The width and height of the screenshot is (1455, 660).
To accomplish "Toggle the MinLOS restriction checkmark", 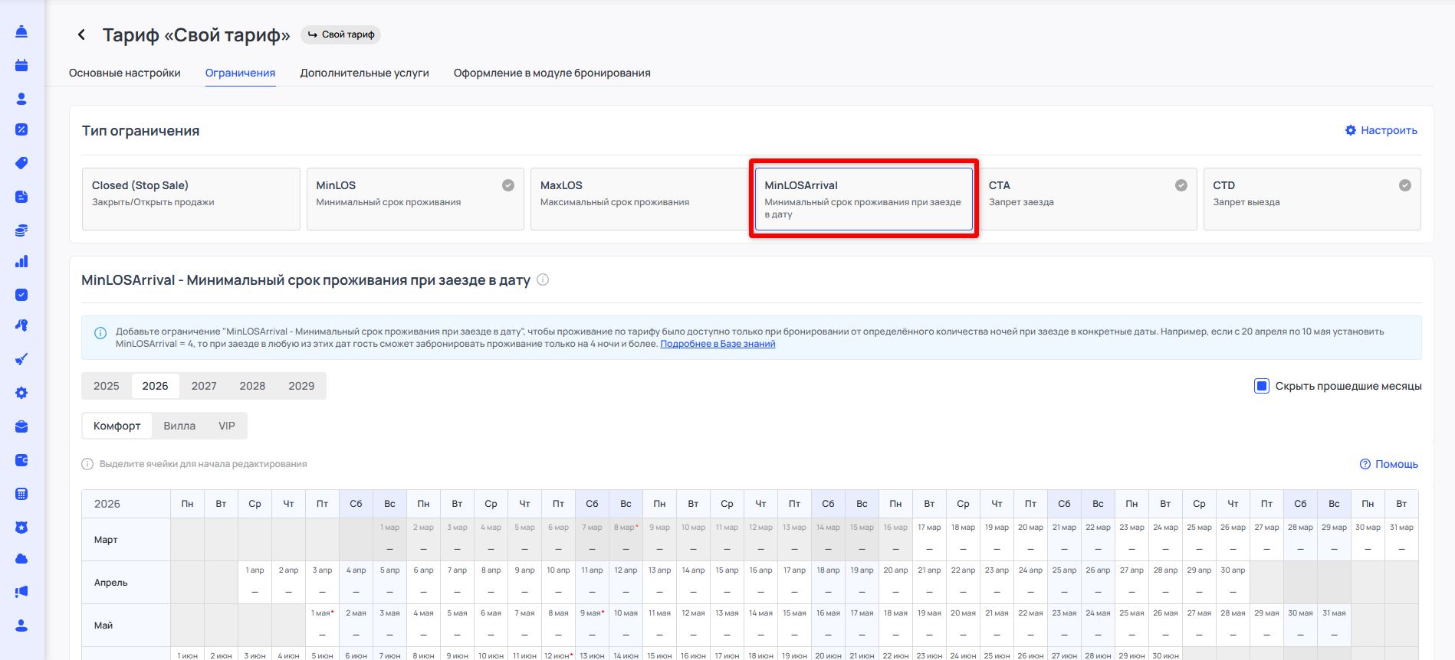I will point(507,185).
